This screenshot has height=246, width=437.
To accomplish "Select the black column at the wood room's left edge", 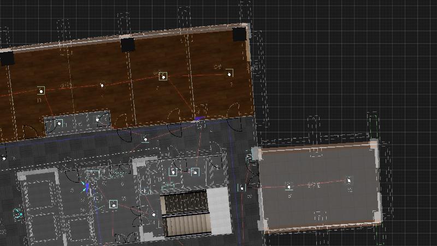I will (x=7, y=58).
